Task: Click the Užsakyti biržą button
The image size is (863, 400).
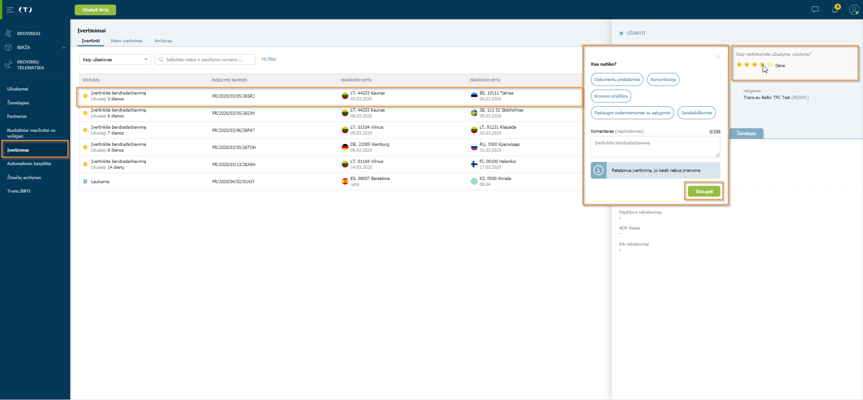Action: (x=95, y=10)
